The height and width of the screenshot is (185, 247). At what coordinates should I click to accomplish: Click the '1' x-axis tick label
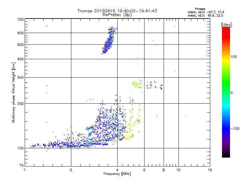pyautogui.click(x=25, y=170)
